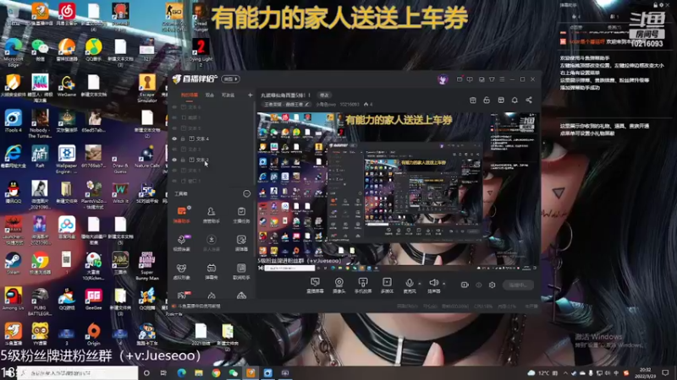Image resolution: width=677 pixels, height=380 pixels.
Task: Click the record video icon in bottom bar
Action: tap(465, 285)
